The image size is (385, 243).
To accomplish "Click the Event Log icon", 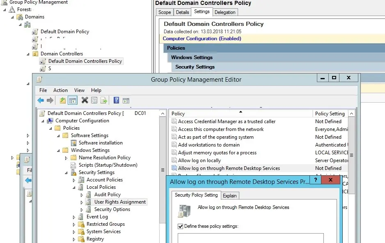I will (81, 217).
